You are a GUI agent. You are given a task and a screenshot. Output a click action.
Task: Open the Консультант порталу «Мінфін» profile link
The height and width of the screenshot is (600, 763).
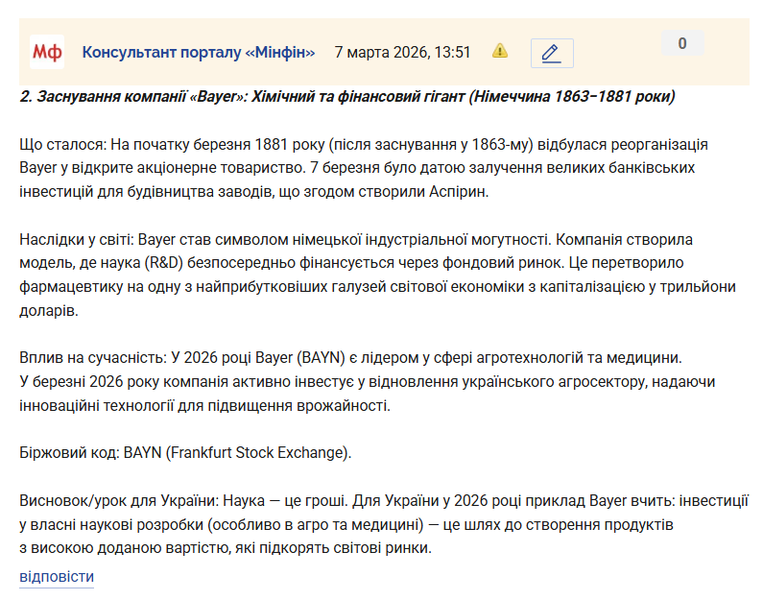click(199, 52)
